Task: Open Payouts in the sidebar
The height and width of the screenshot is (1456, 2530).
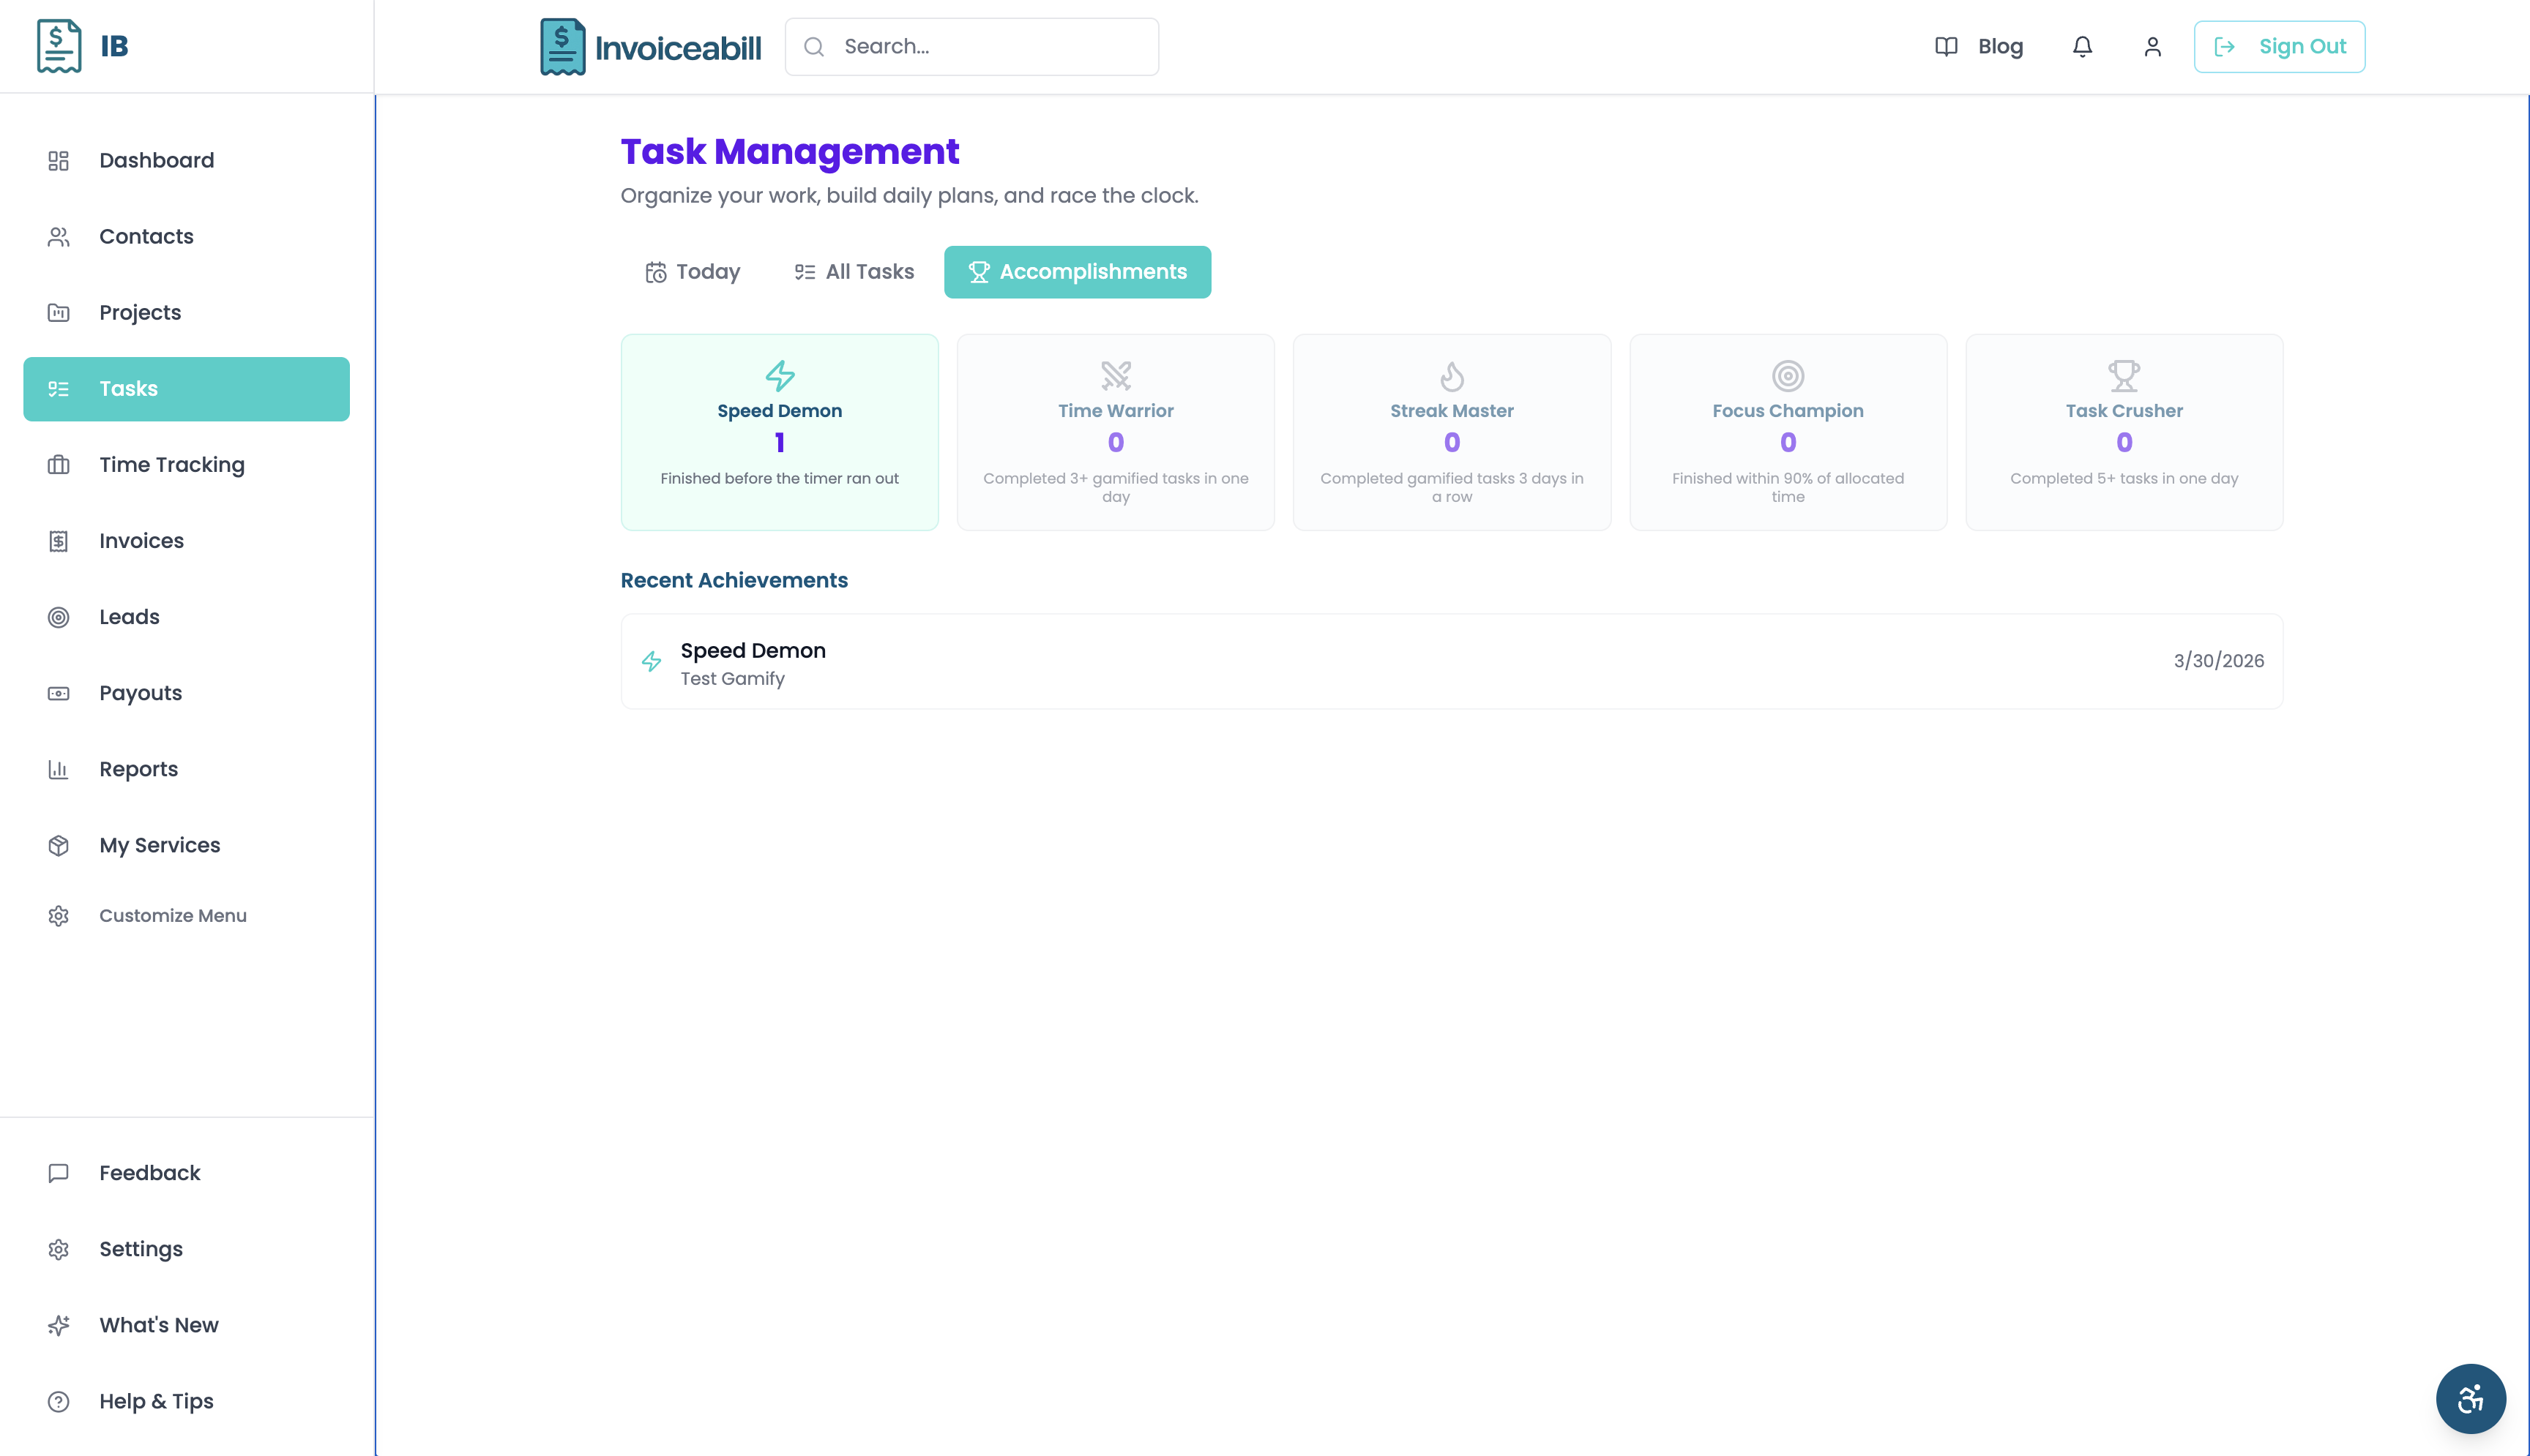Action: click(140, 693)
